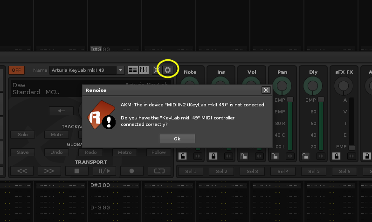Click the 80 R pan value label

[x=280, y=124]
